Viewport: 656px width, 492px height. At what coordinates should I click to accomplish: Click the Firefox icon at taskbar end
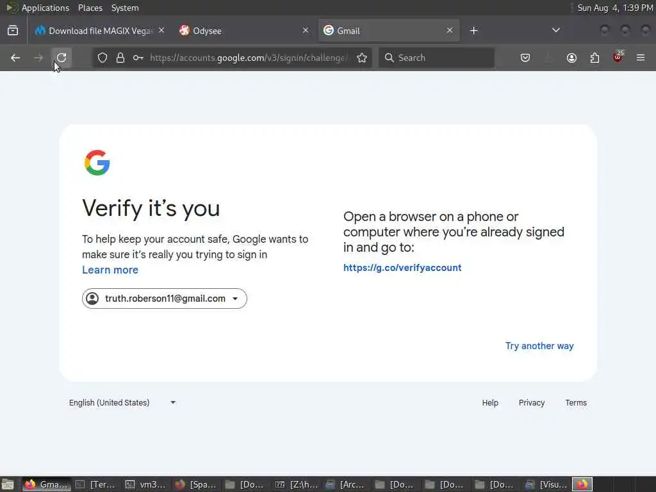coord(582,484)
